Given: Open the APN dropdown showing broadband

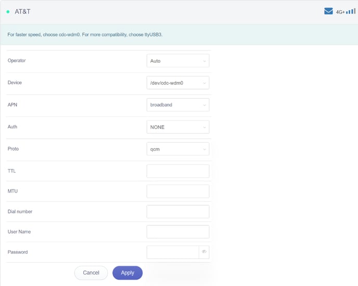Looking at the screenshot, I should click(x=177, y=105).
